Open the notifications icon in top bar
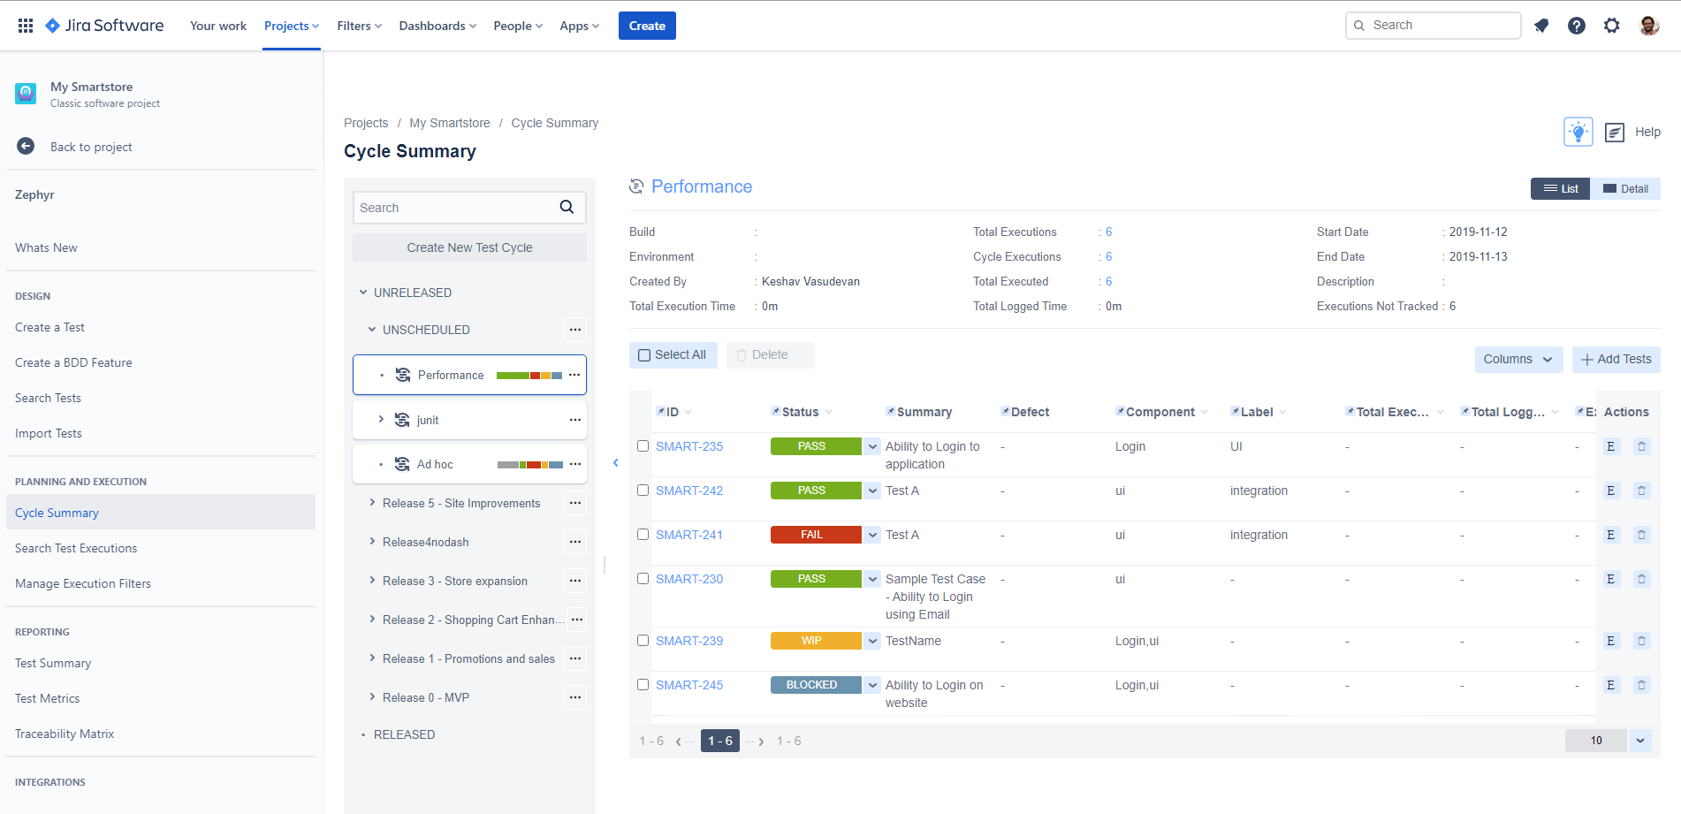This screenshot has width=1681, height=814. pyautogui.click(x=1541, y=26)
